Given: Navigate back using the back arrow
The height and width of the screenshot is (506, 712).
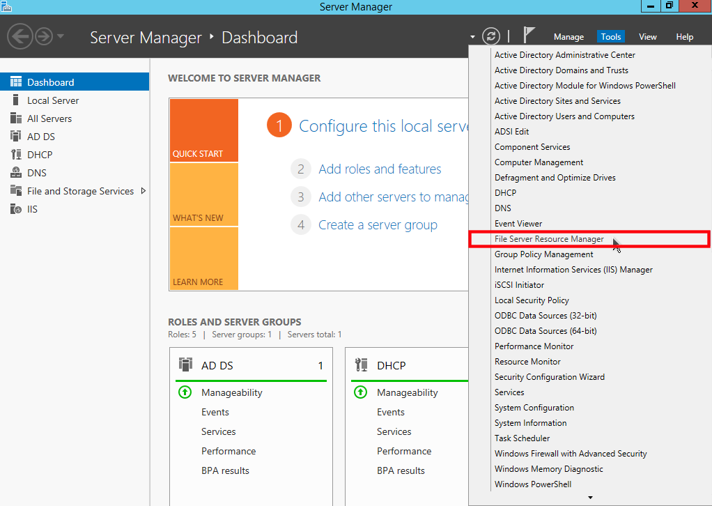Looking at the screenshot, I should 20,36.
